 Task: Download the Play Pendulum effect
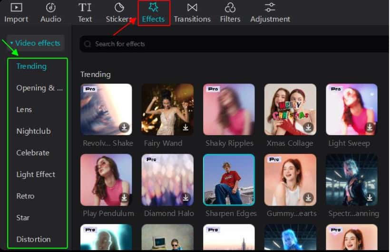click(124, 197)
